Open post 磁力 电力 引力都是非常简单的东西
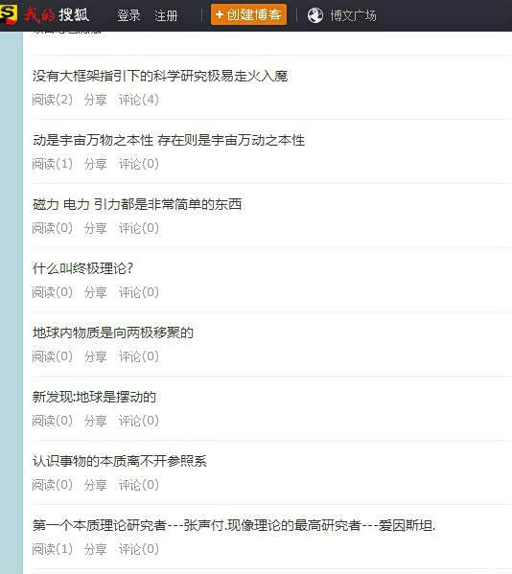 point(137,204)
